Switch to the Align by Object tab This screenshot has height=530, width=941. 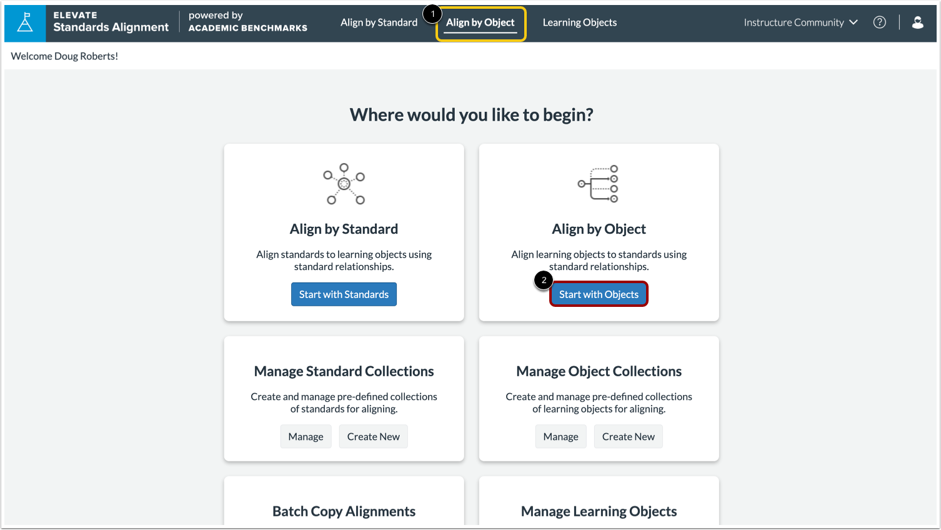tap(480, 22)
